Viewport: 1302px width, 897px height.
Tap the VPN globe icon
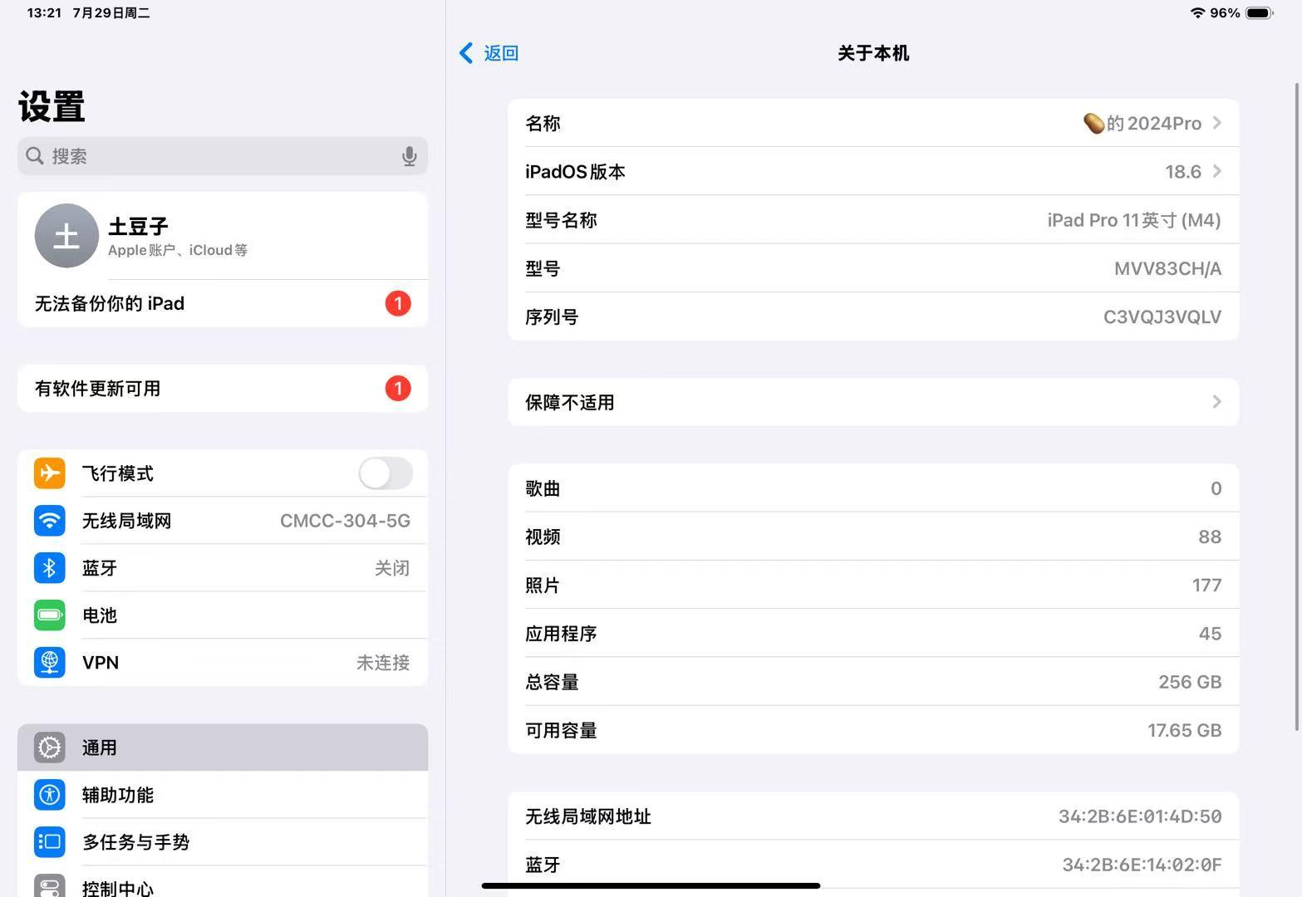pos(50,663)
